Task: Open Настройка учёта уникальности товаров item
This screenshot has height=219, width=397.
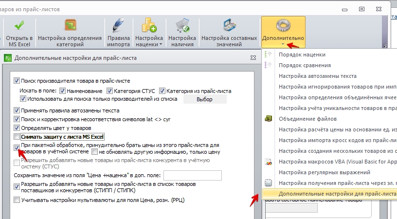Action: [338, 108]
